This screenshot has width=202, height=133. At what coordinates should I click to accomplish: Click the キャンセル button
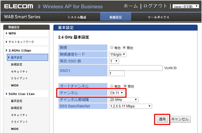180,119
